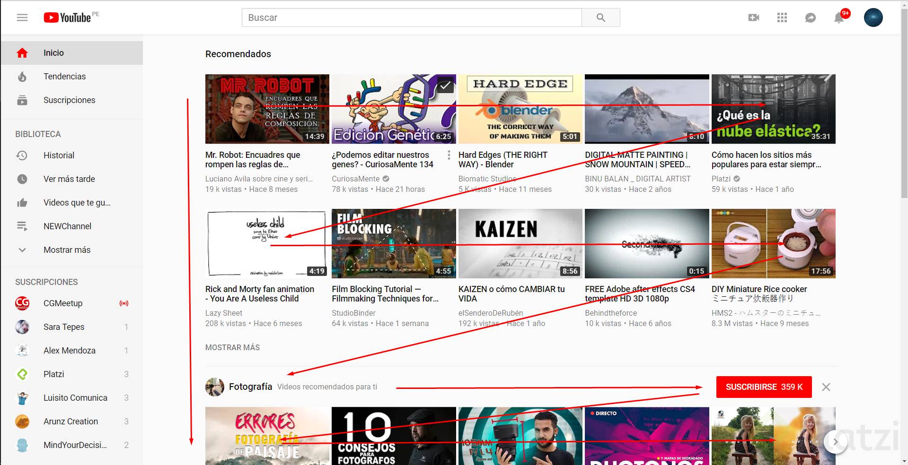The width and height of the screenshot is (908, 465).
Task: Open the Fotografía section title
Action: point(250,387)
